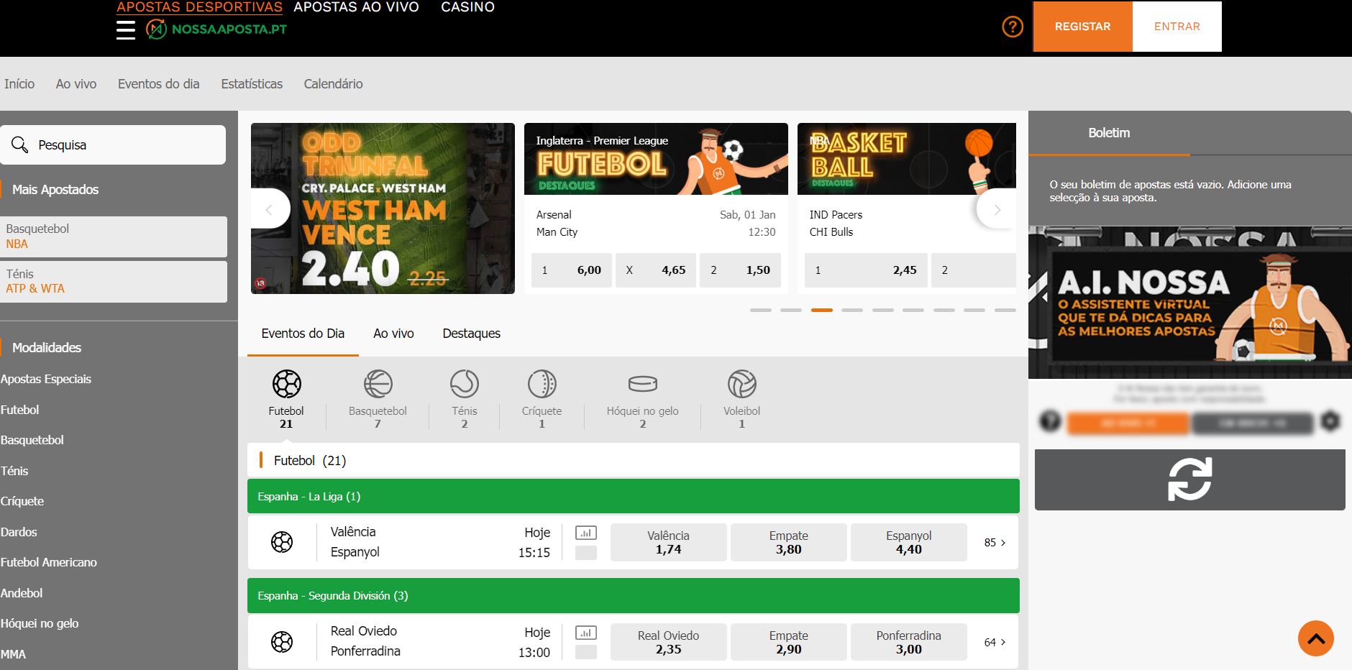Screen dimensions: 1352x670
Task: Go to Início in navigation bar
Action: 19,84
